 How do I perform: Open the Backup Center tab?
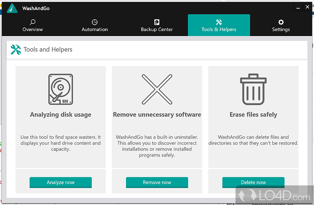157,25
